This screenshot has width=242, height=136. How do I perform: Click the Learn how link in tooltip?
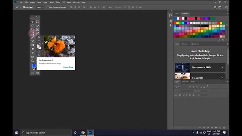tap(68, 67)
